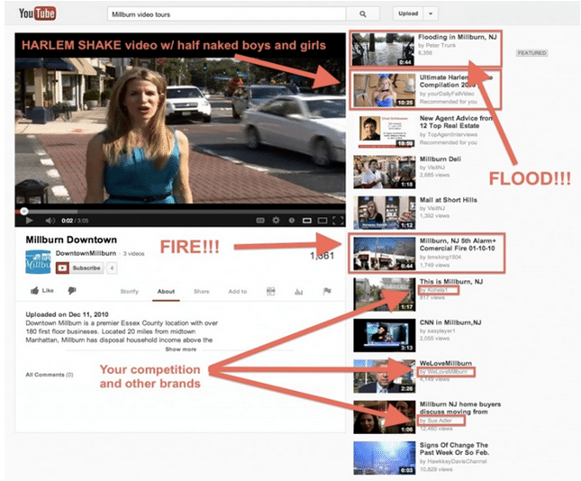This screenshot has height=481, width=581.
Task: Toggle captions in the video player
Action: pyautogui.click(x=260, y=220)
